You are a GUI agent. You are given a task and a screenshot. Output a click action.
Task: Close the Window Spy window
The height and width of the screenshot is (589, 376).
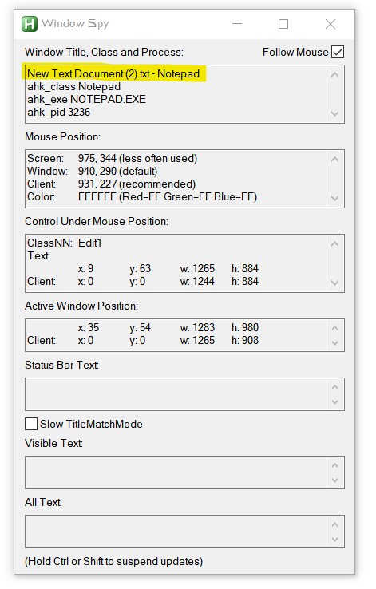pos(330,24)
